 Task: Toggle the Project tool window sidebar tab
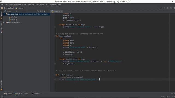[x=1, y=15]
